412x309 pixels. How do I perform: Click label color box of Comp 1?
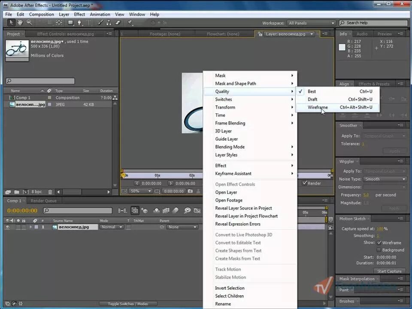49,97
